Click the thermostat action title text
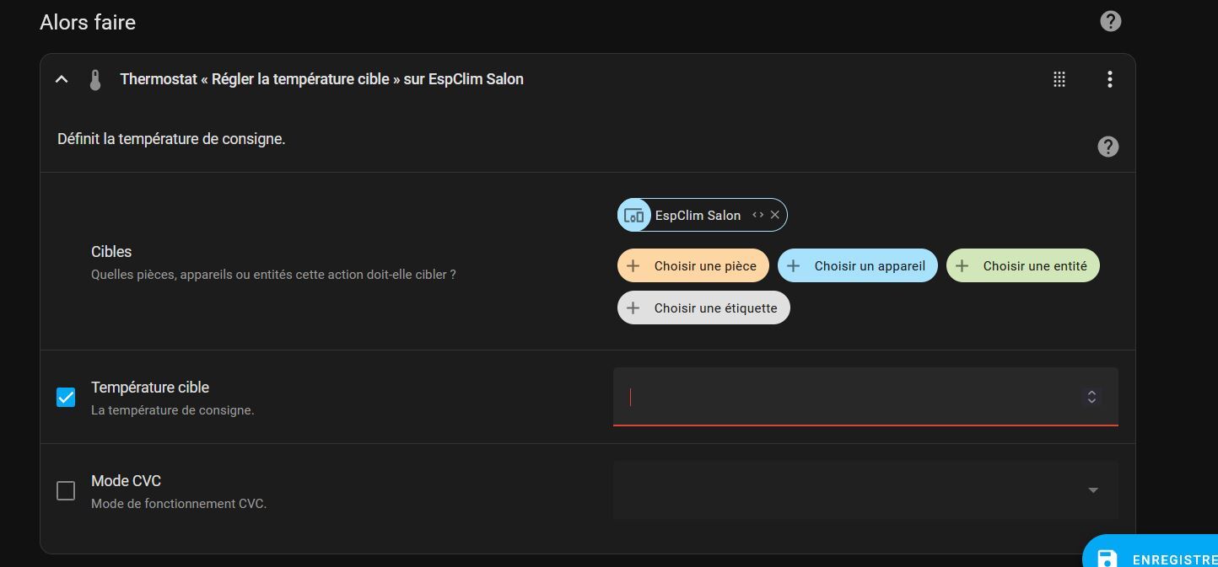The width and height of the screenshot is (1218, 567). pyautogui.click(x=321, y=79)
